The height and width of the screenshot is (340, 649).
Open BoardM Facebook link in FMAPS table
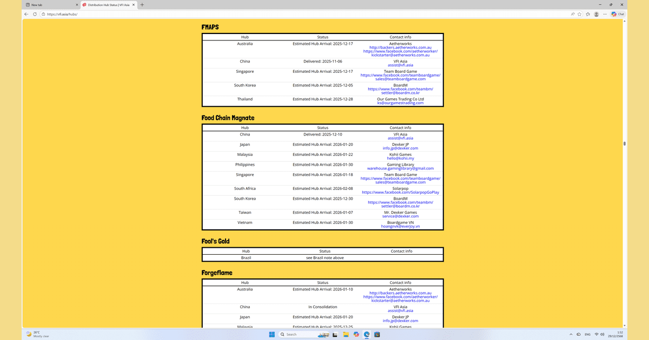tap(400, 89)
